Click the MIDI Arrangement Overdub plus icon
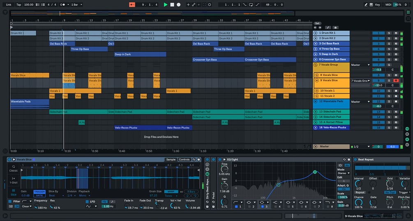The image size is (413, 221). point(188,5)
